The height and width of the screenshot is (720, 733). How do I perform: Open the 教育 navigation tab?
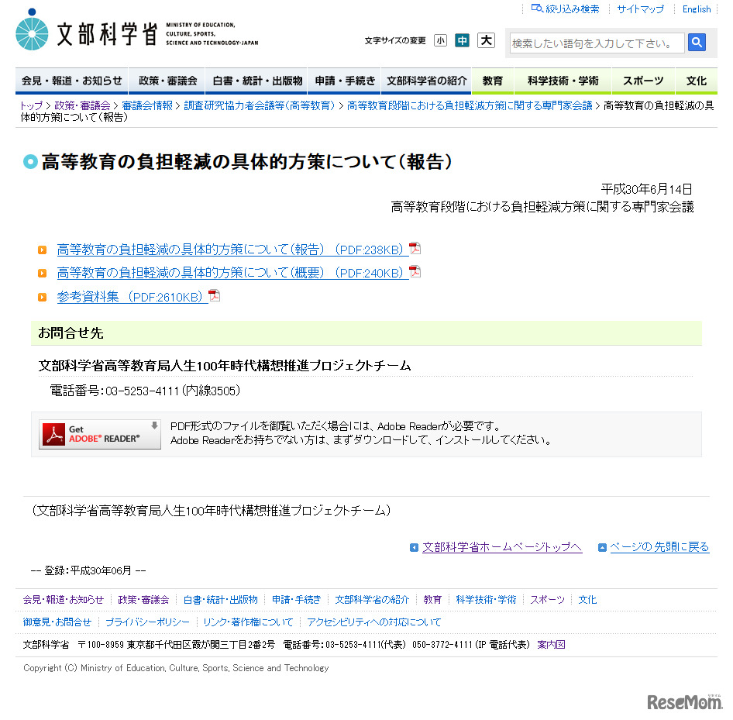[494, 81]
